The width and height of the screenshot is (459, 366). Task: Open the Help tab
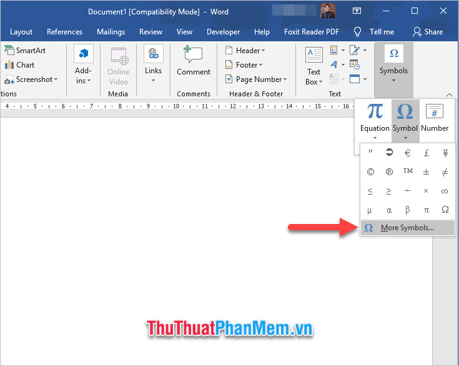click(262, 32)
